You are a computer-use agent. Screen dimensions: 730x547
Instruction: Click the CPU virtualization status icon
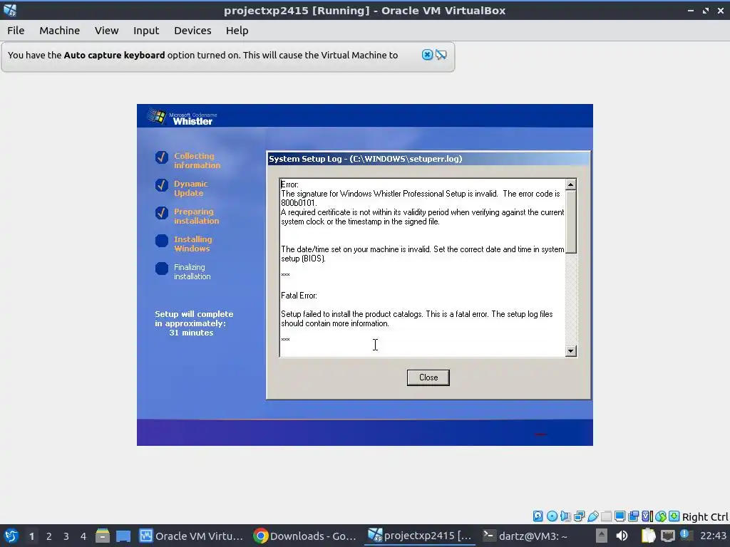(x=647, y=516)
